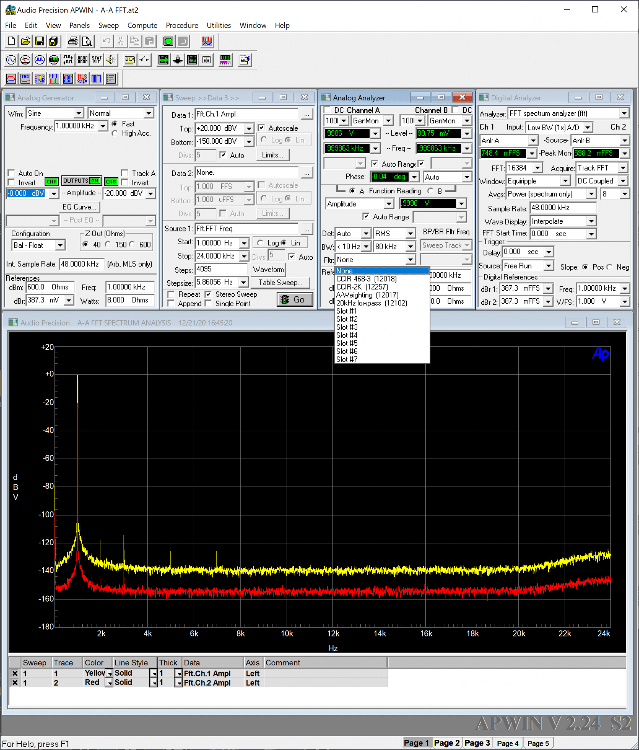Open the DCX panel icon
This screenshot has height=750, width=639.
(x=130, y=60)
